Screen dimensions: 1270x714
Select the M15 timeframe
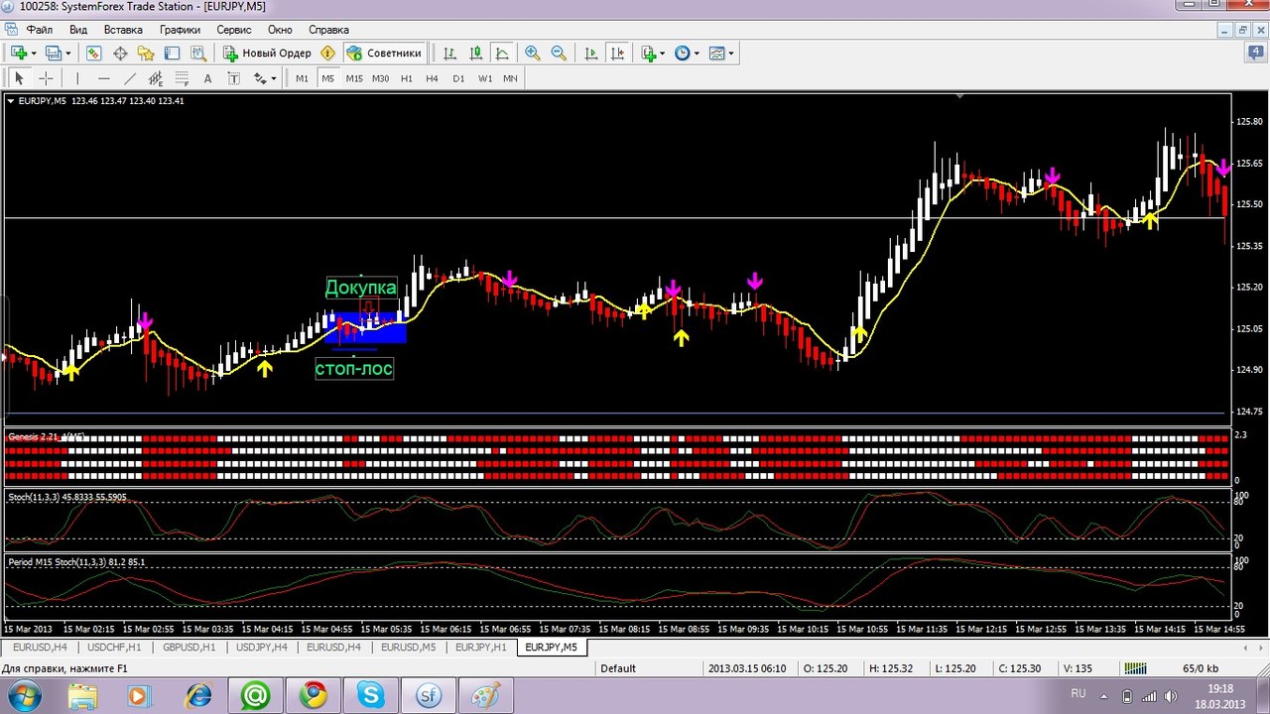point(354,78)
